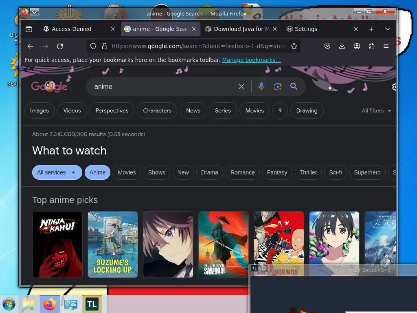Screen dimensions: 417x313
Task: Toggle the Movies chip under What to watch
Action: (127, 172)
